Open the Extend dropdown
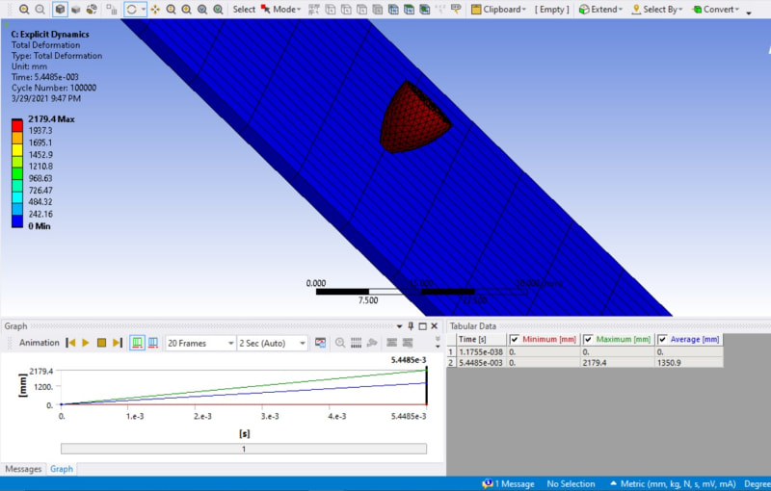The height and width of the screenshot is (491, 771). click(x=600, y=9)
